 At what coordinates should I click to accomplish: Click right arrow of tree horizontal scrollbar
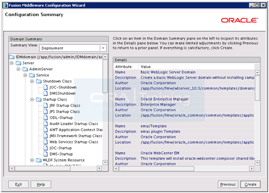[x=99, y=168]
